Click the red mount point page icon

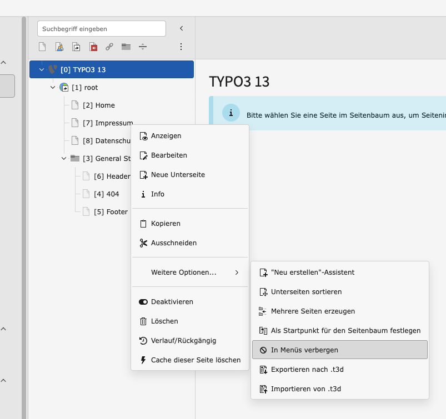(x=93, y=47)
